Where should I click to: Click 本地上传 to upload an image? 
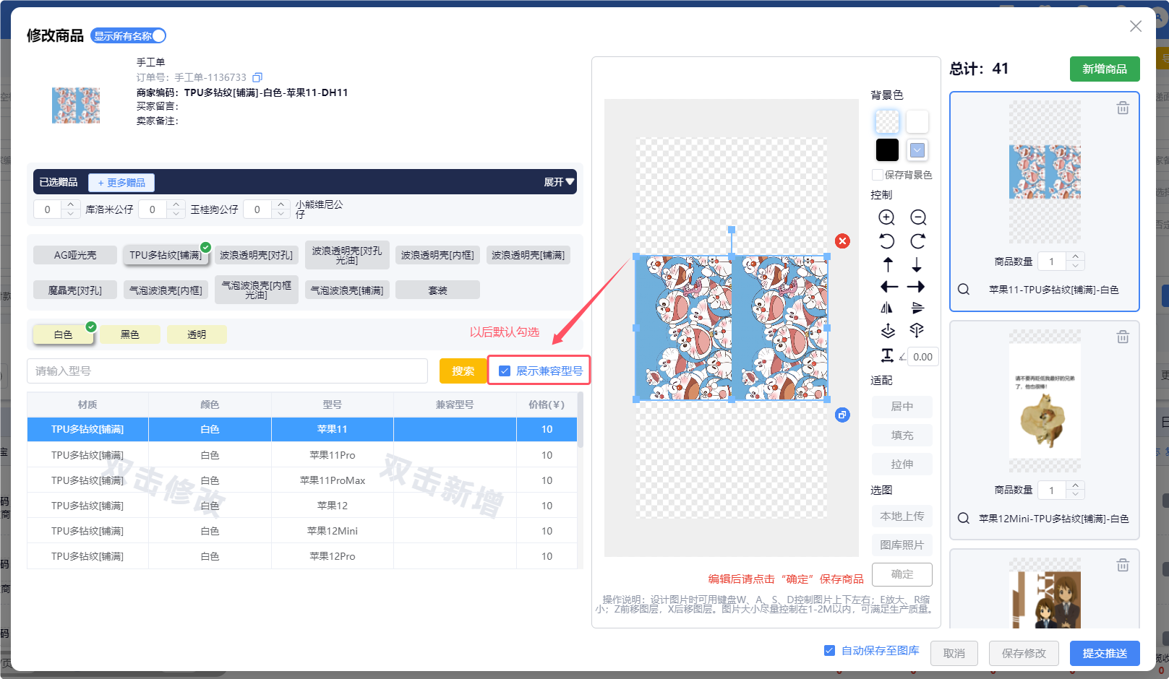pos(902,516)
